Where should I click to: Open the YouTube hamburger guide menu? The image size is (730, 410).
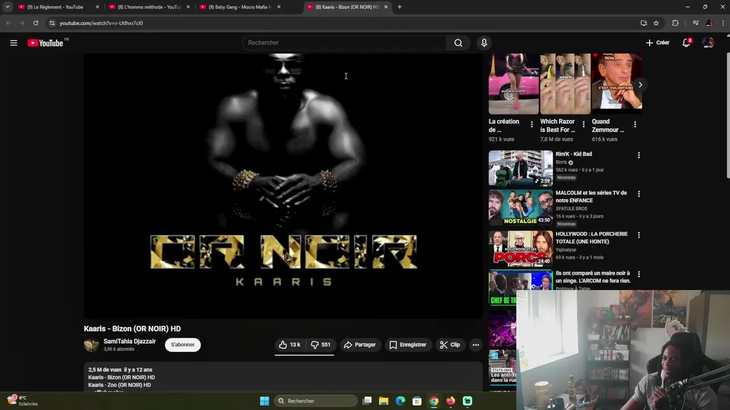tap(14, 43)
